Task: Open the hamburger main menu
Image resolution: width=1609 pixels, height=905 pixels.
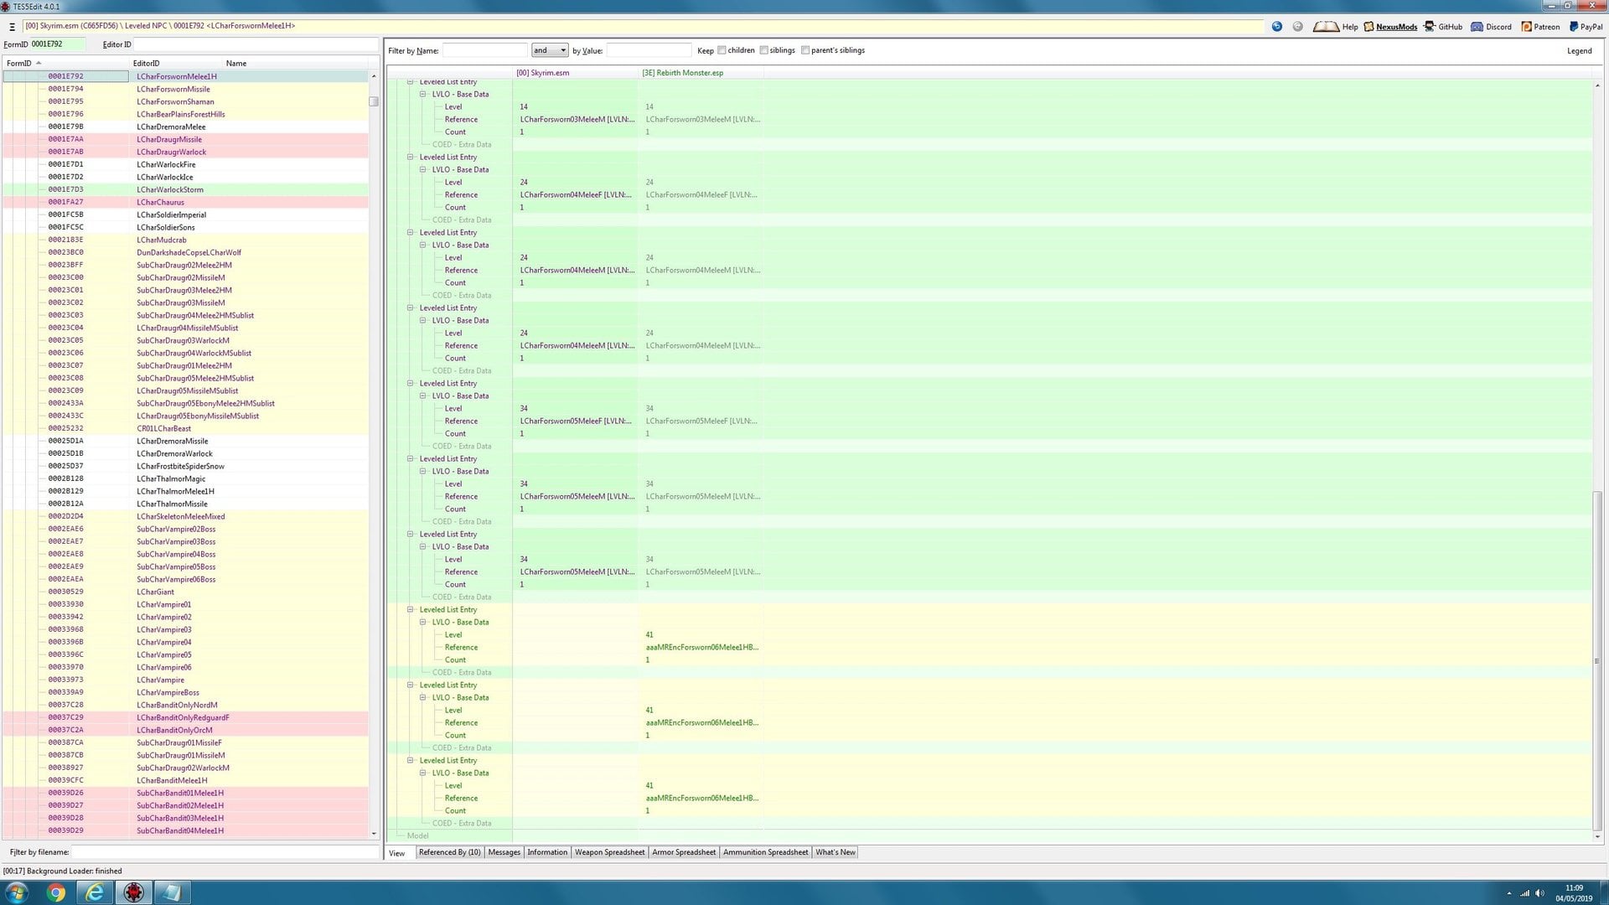Action: [12, 27]
